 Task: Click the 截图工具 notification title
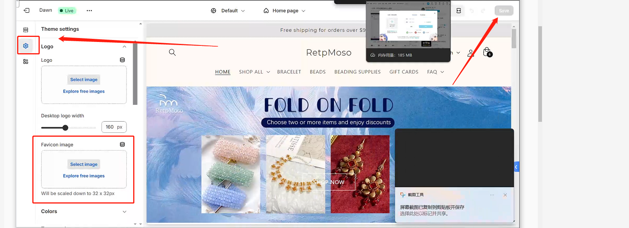tap(416, 195)
